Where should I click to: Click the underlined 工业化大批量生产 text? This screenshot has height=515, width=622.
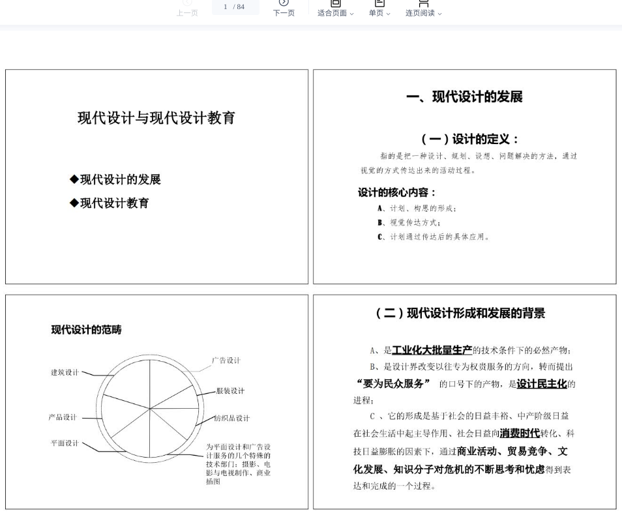(432, 351)
